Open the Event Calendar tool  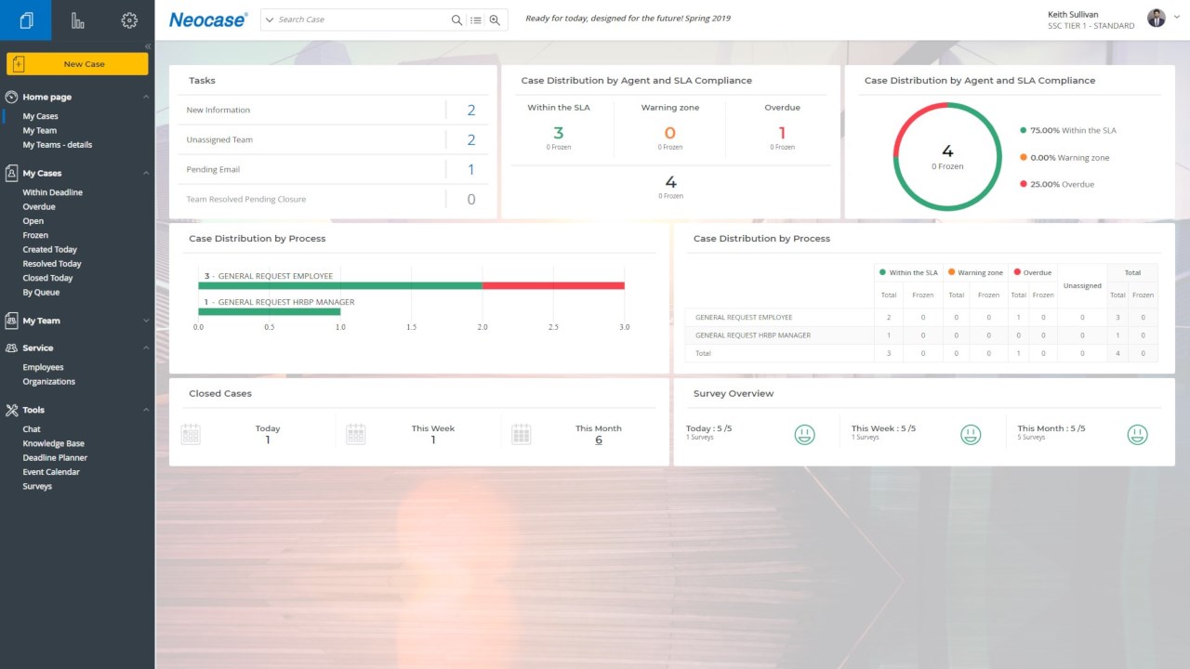point(51,472)
